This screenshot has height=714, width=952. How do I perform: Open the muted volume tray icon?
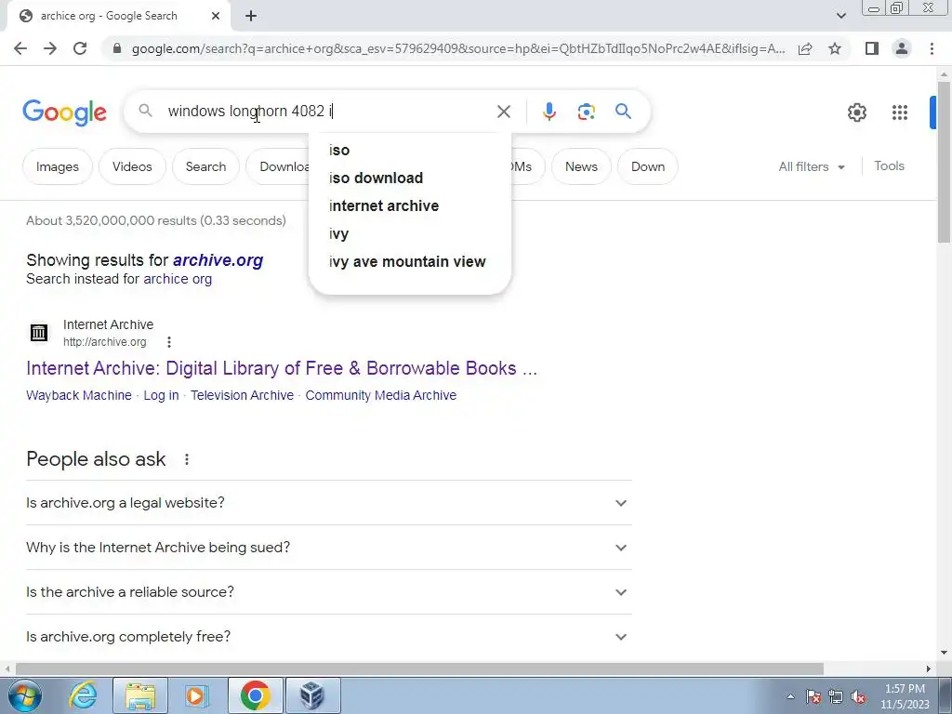coord(858,696)
